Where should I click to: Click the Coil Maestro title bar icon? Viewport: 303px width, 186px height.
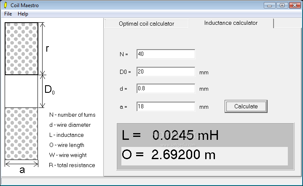click(5, 5)
